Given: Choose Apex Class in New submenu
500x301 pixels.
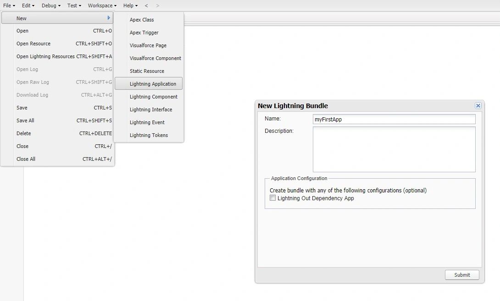Looking at the screenshot, I should [x=142, y=20].
